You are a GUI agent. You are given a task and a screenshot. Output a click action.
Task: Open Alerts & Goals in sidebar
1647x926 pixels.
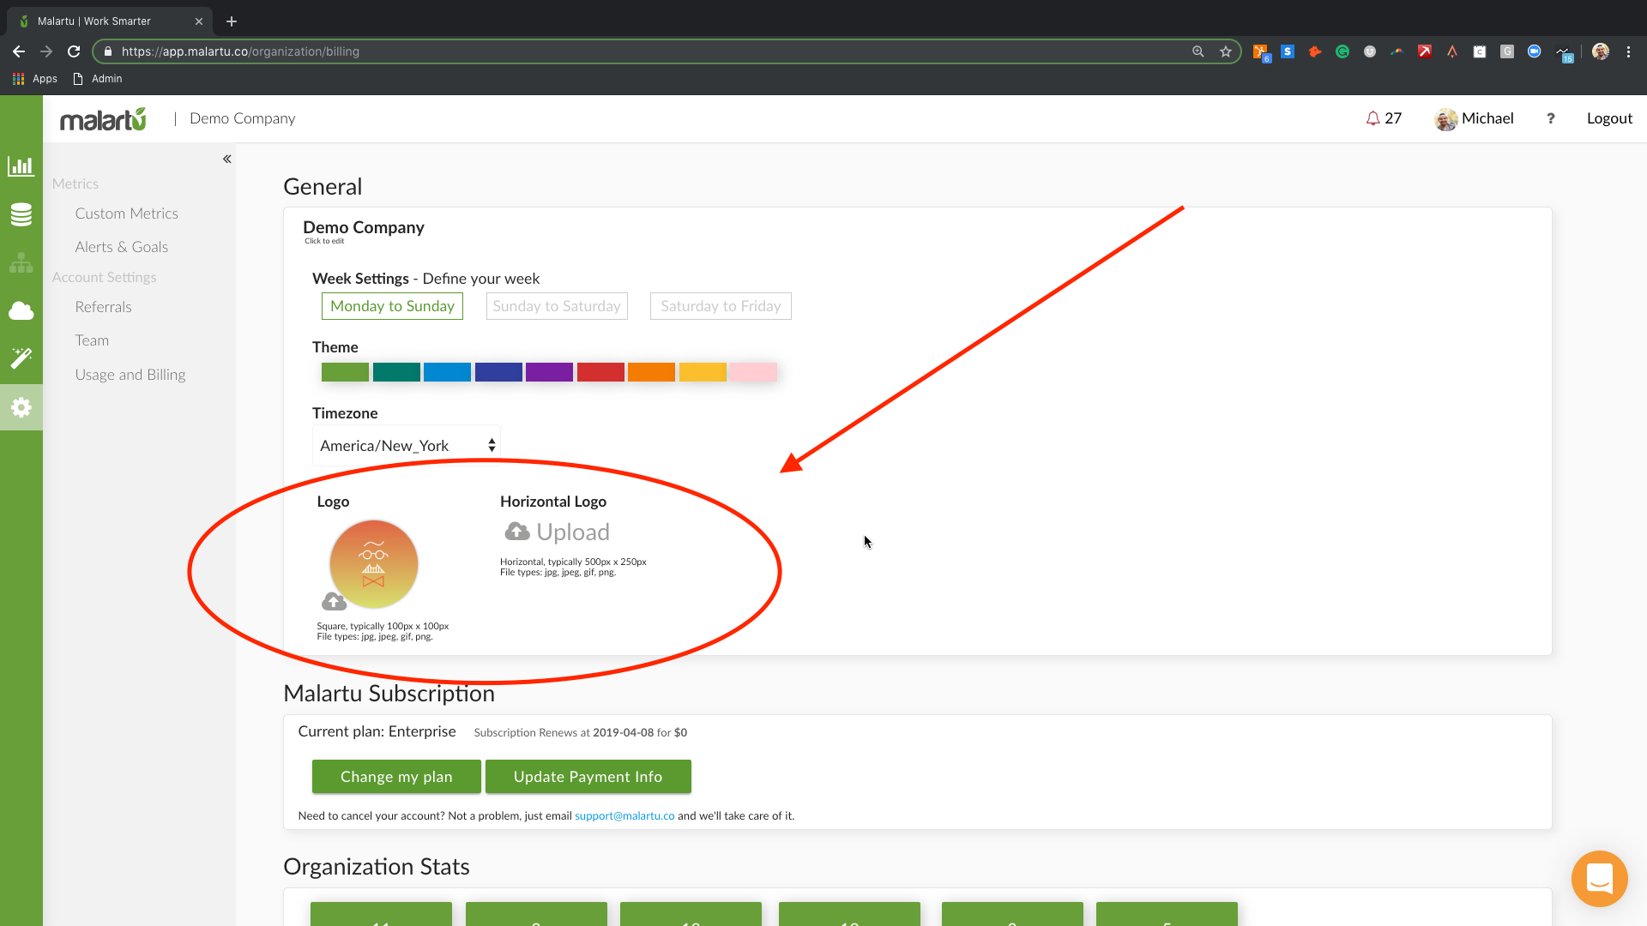pyautogui.click(x=121, y=247)
